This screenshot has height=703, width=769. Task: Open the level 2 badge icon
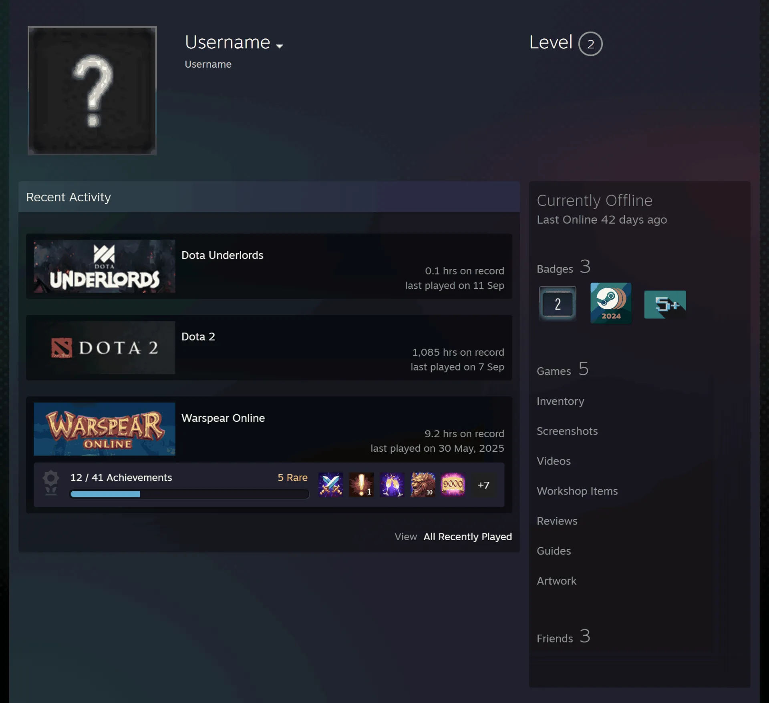pyautogui.click(x=558, y=304)
